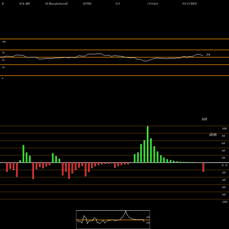
Task: Click the RSI scale label '30'
Action: 3,67
